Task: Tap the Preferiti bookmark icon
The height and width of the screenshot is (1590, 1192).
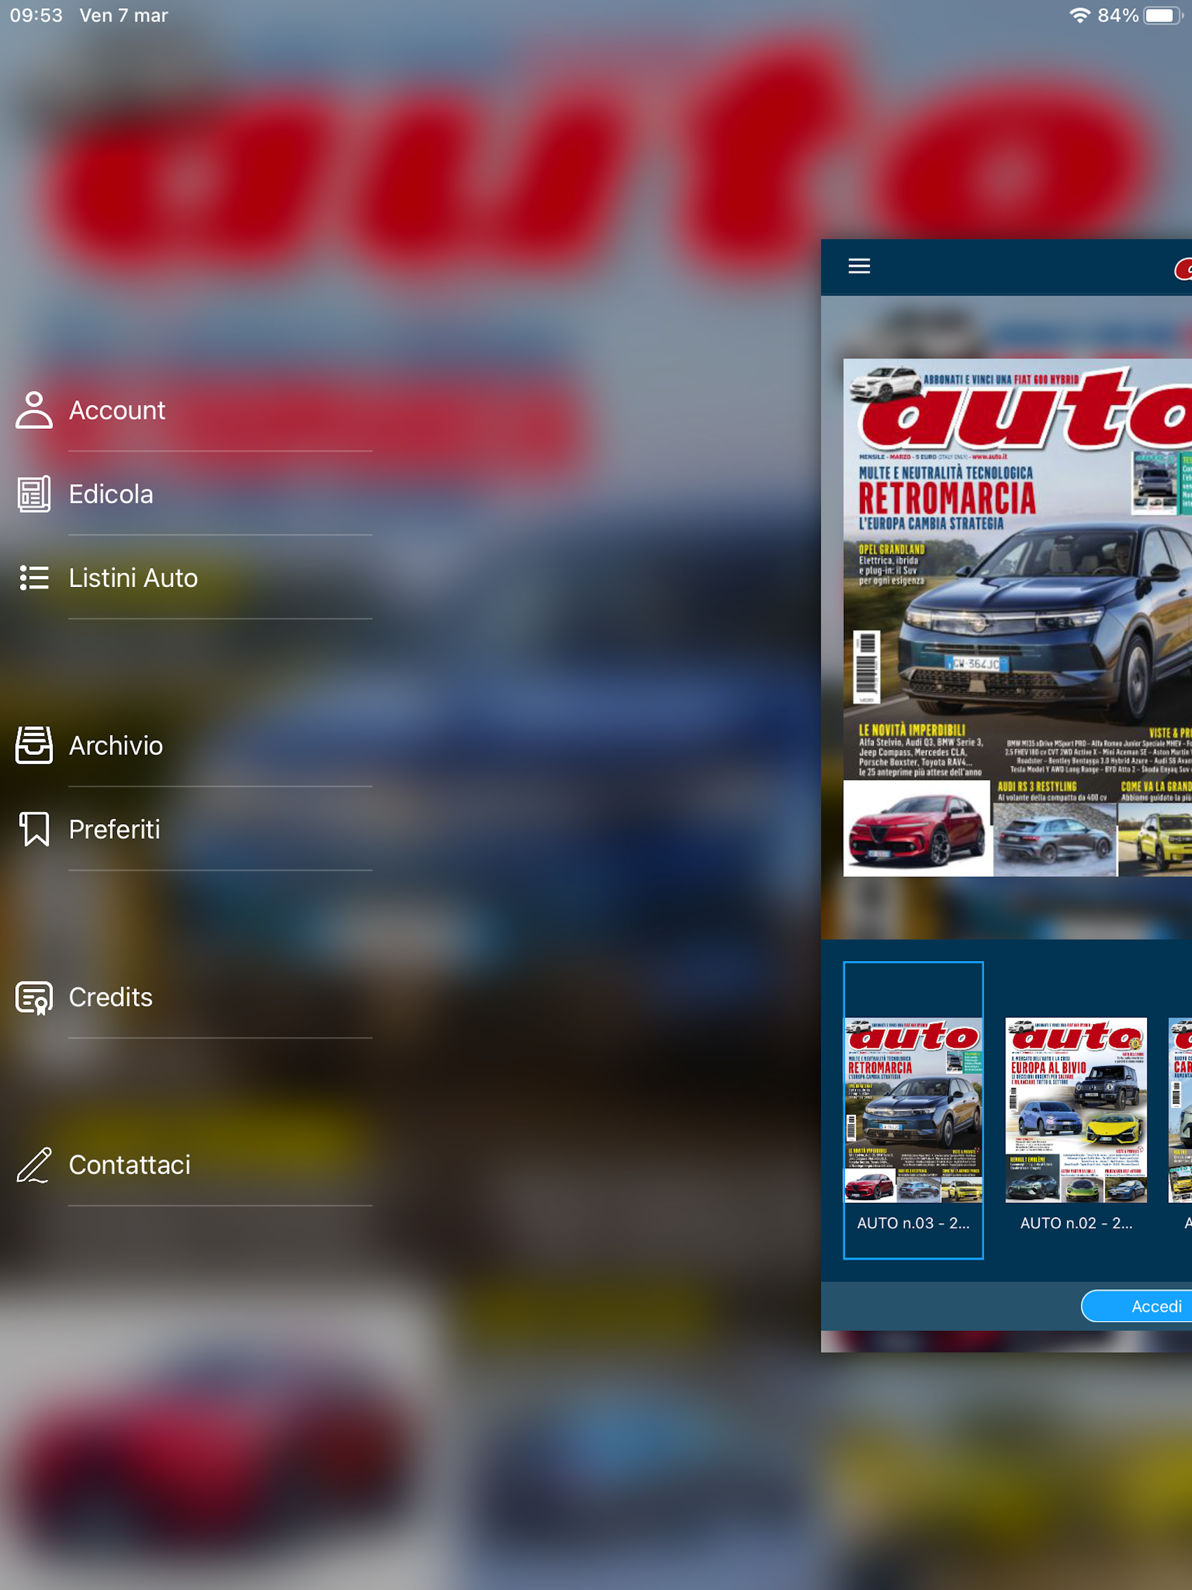Action: click(34, 829)
